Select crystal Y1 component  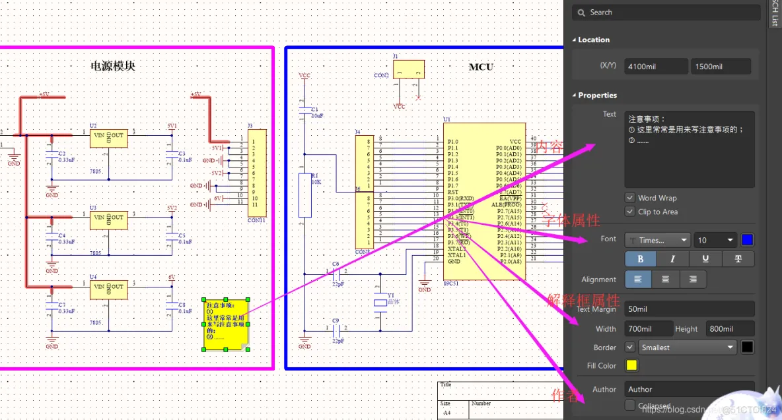click(x=380, y=302)
